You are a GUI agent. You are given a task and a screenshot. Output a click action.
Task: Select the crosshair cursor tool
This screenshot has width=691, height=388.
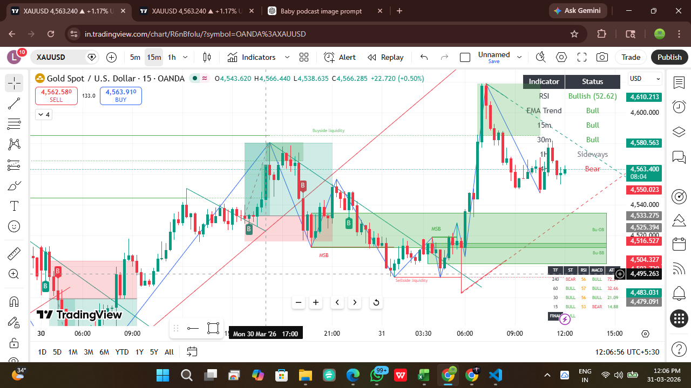13,83
